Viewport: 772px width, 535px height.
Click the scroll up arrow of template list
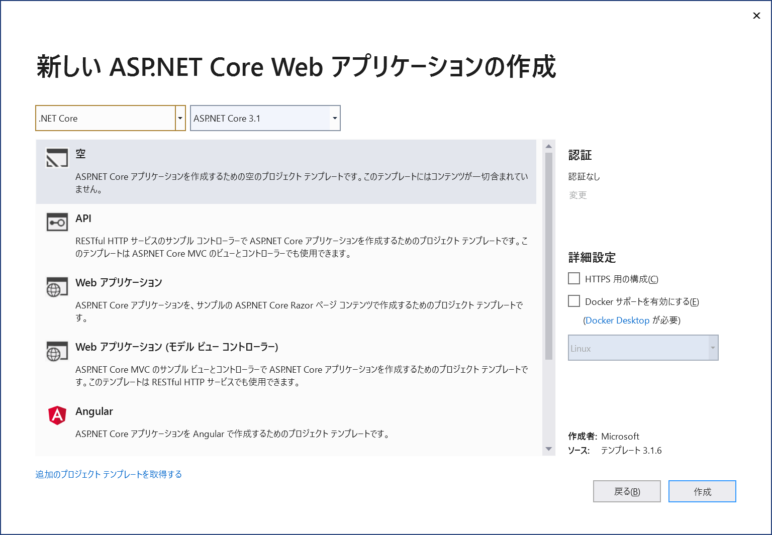point(549,146)
